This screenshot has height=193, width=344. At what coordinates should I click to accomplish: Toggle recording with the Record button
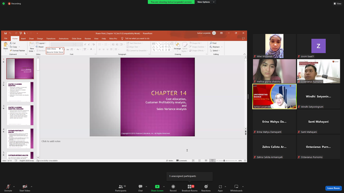(173, 188)
